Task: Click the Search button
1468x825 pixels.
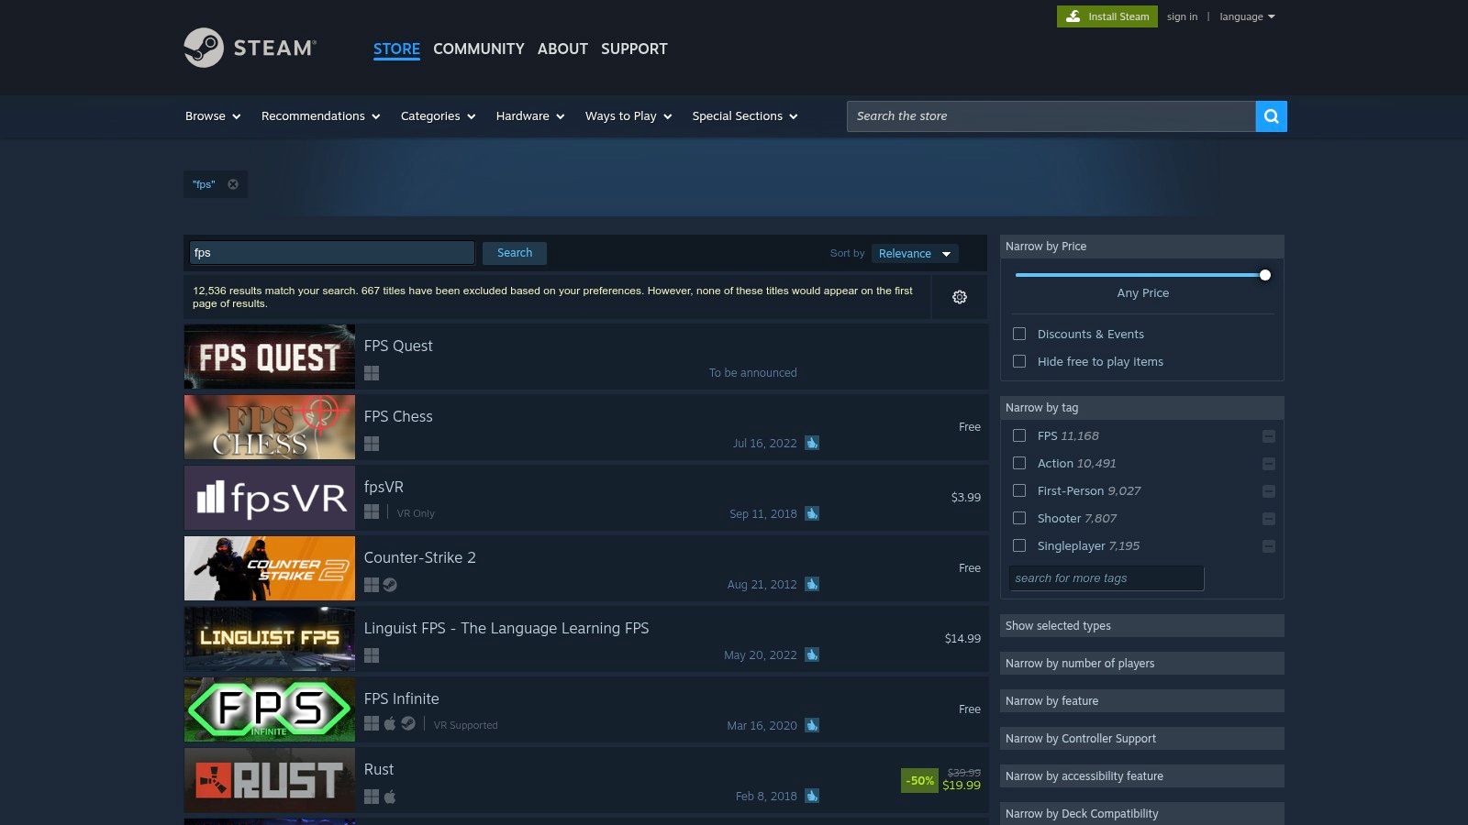Action: pyautogui.click(x=514, y=252)
